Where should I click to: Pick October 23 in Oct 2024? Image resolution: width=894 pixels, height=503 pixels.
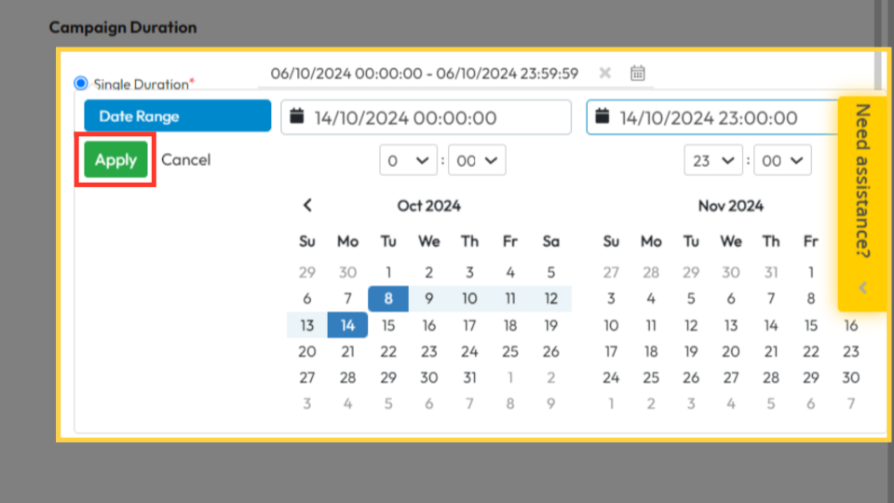tap(428, 351)
